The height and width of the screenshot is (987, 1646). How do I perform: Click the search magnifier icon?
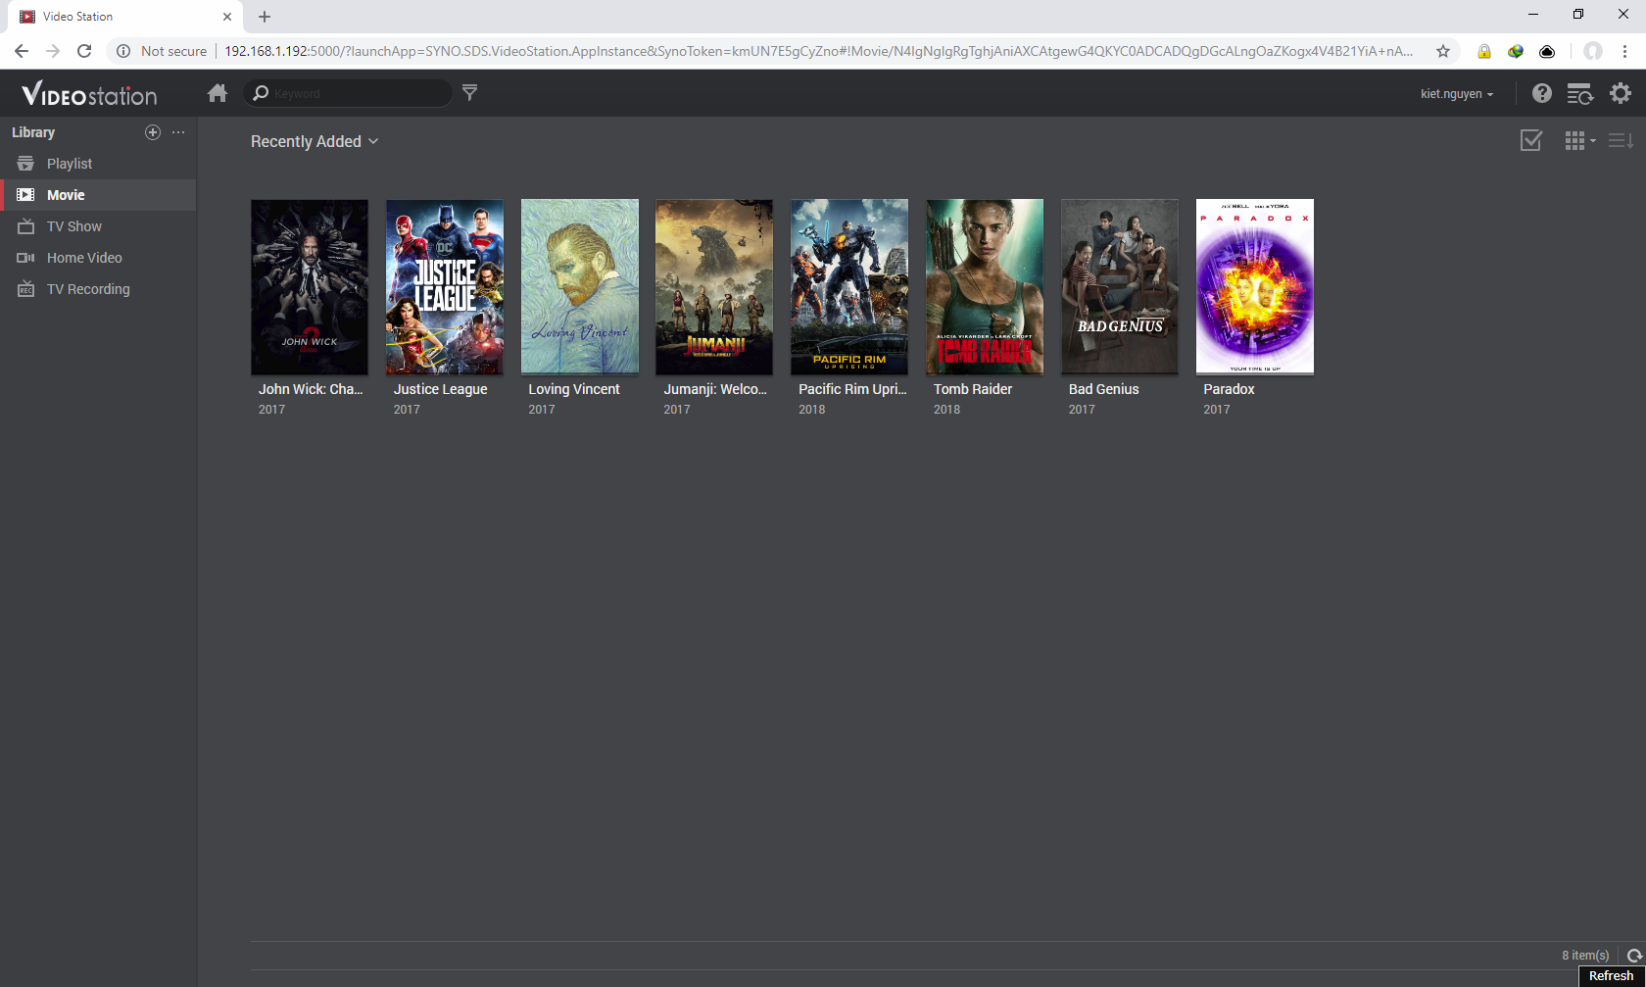point(261,93)
